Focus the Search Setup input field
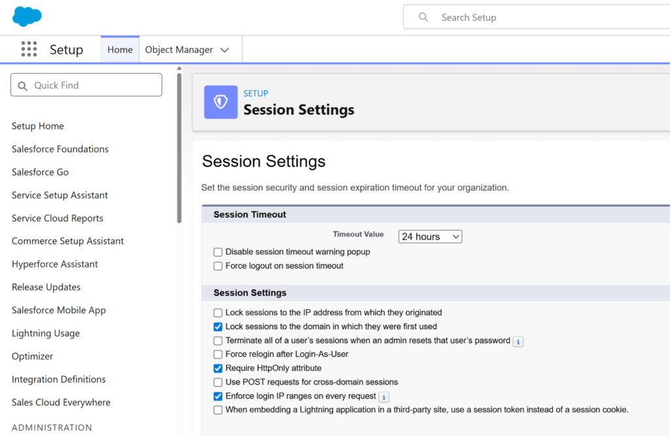 pos(550,18)
